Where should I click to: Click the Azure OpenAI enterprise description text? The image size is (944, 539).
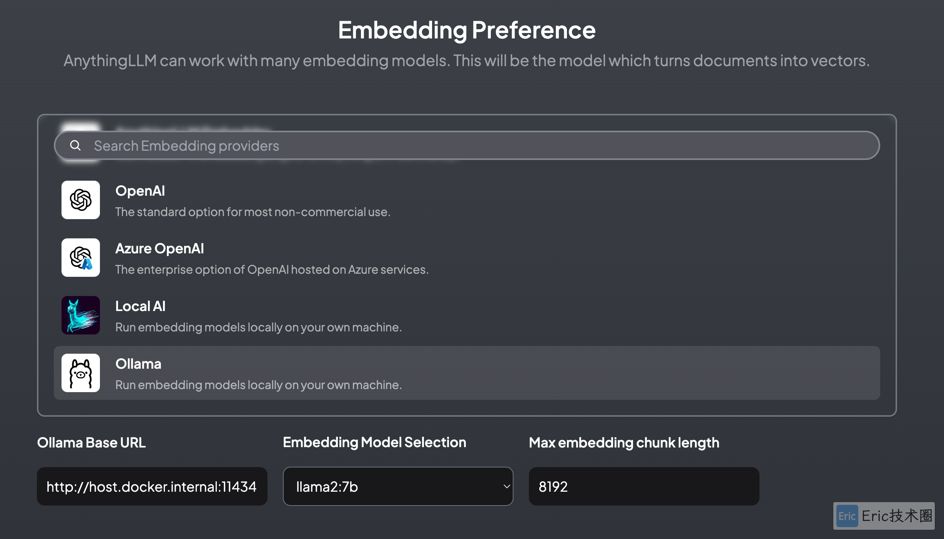[x=272, y=269]
